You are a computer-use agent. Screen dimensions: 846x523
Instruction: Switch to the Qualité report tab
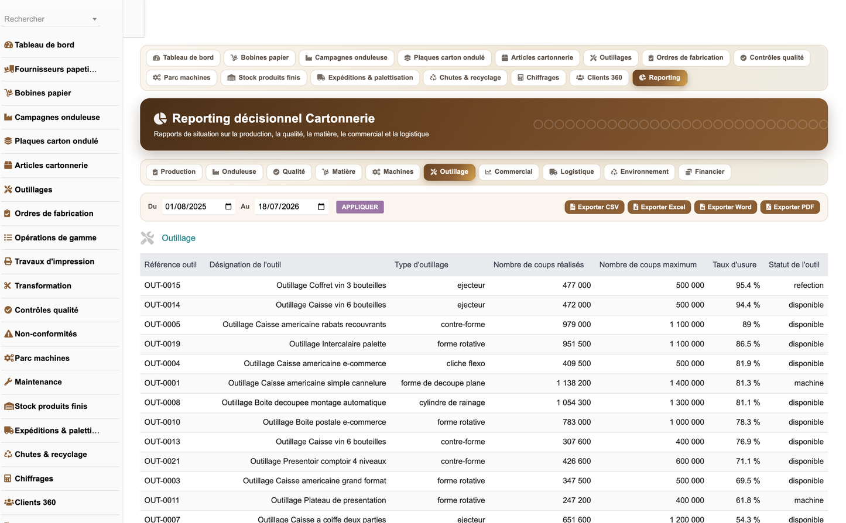pyautogui.click(x=289, y=172)
